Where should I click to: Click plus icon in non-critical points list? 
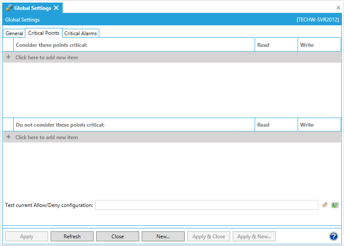[8, 137]
